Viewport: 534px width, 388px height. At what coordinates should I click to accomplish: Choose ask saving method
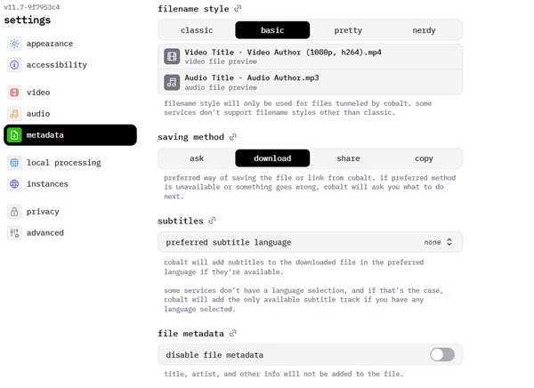click(x=197, y=158)
